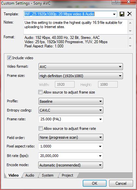The height and width of the screenshot is (190, 137).
Task: Expand the Frame rate 25.000 (PAL) dropdown
Action: pyautogui.click(x=71, y=119)
